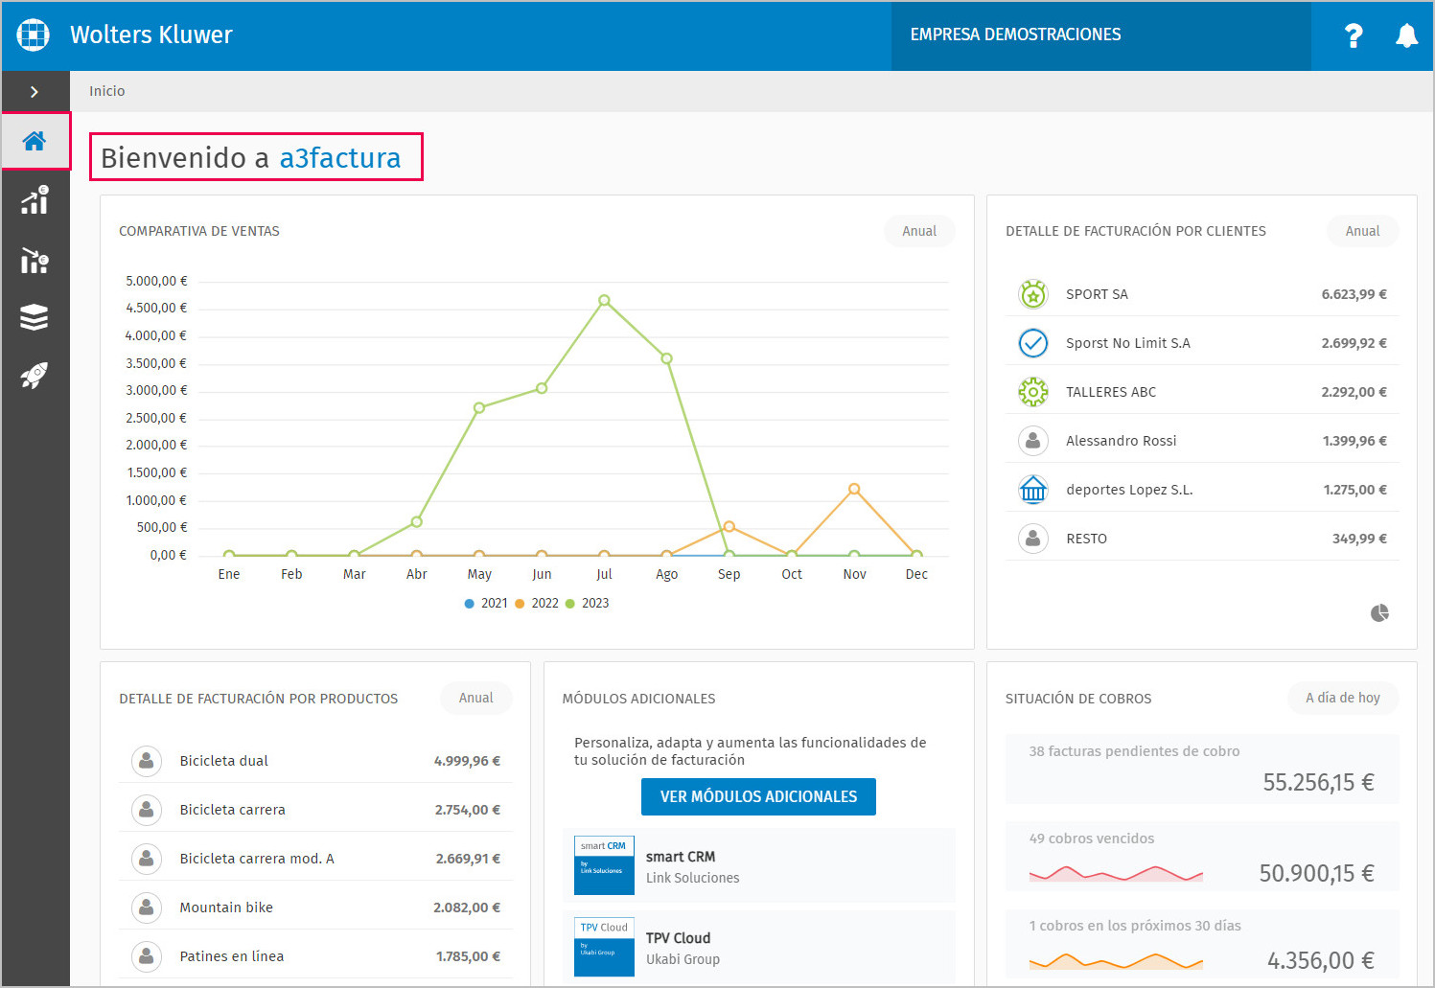Select the Alessandro Rossi client name
Image resolution: width=1435 pixels, height=988 pixels.
(1122, 441)
